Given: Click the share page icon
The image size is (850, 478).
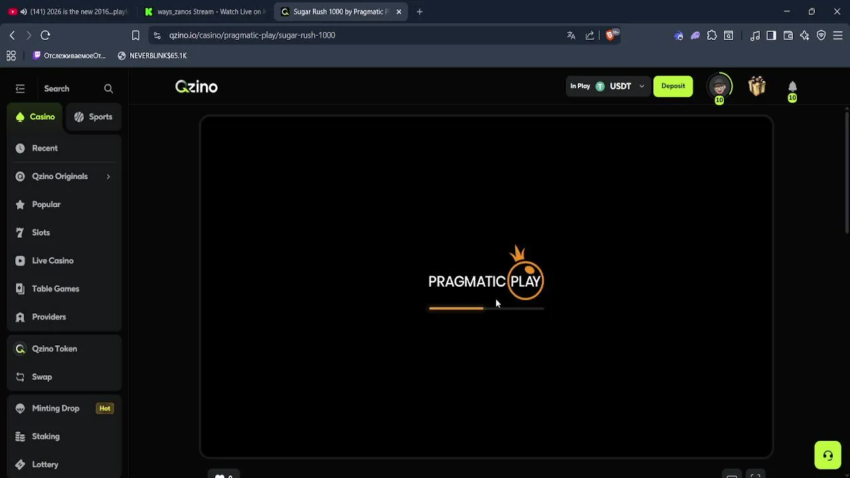Looking at the screenshot, I should (590, 35).
